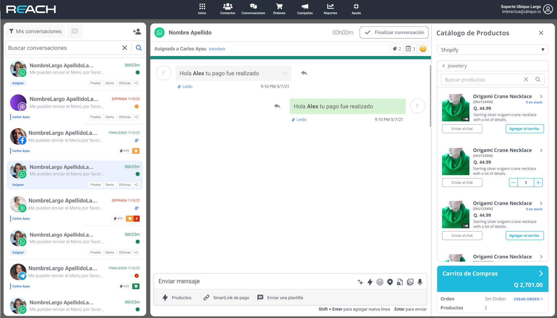Viewport: 557px width, 318px height.
Task: Click the image attachment icon in message bar
Action: tap(410, 282)
